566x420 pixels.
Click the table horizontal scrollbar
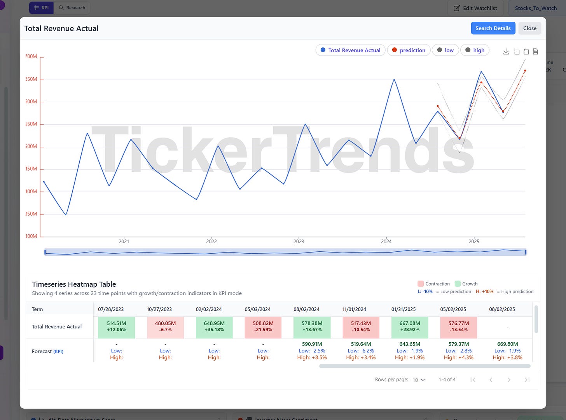425,366
